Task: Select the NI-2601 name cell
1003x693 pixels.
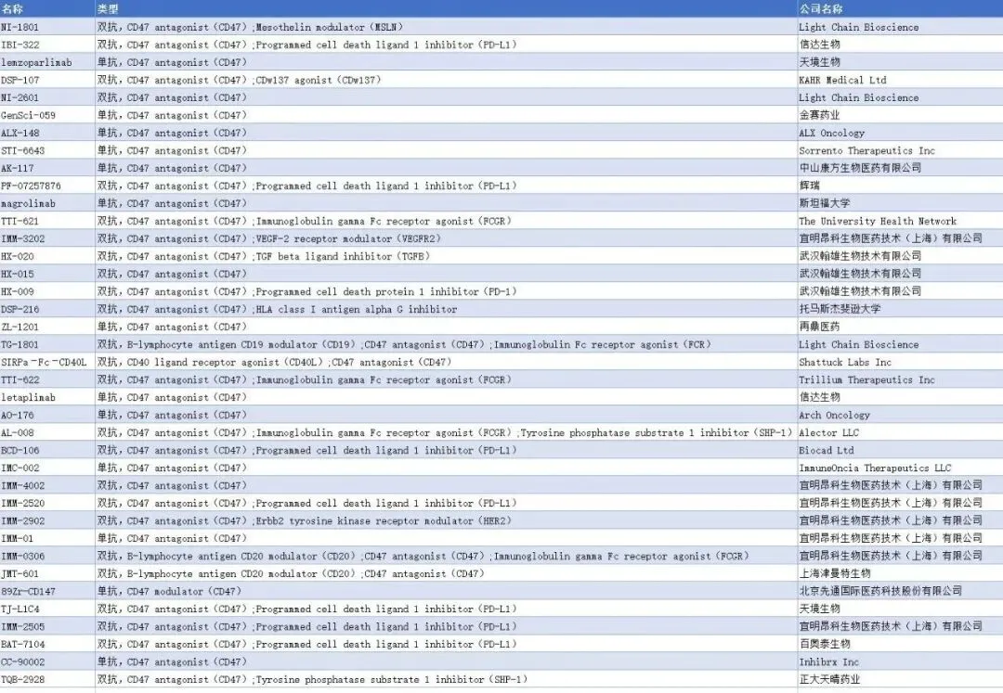Action: tap(47, 97)
